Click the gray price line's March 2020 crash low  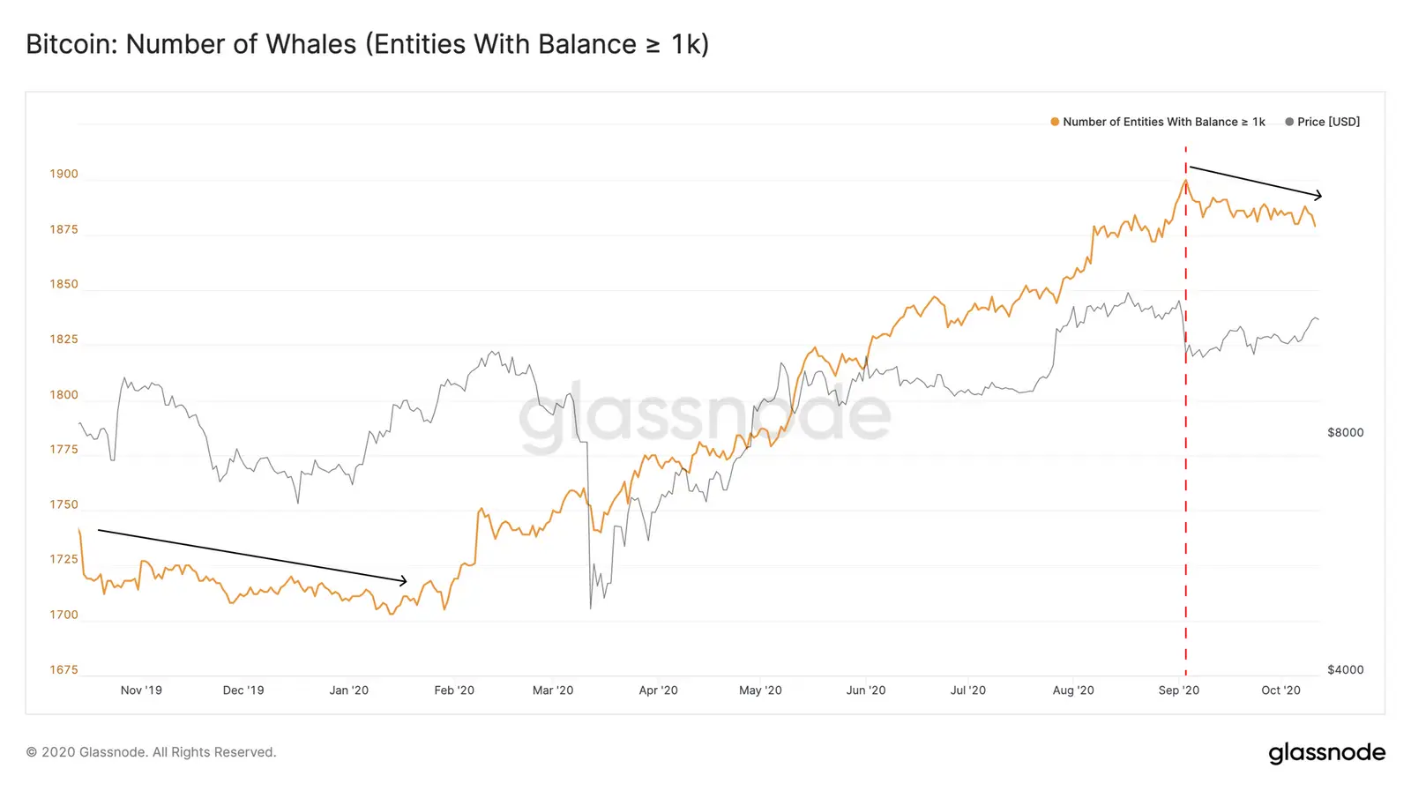point(590,608)
